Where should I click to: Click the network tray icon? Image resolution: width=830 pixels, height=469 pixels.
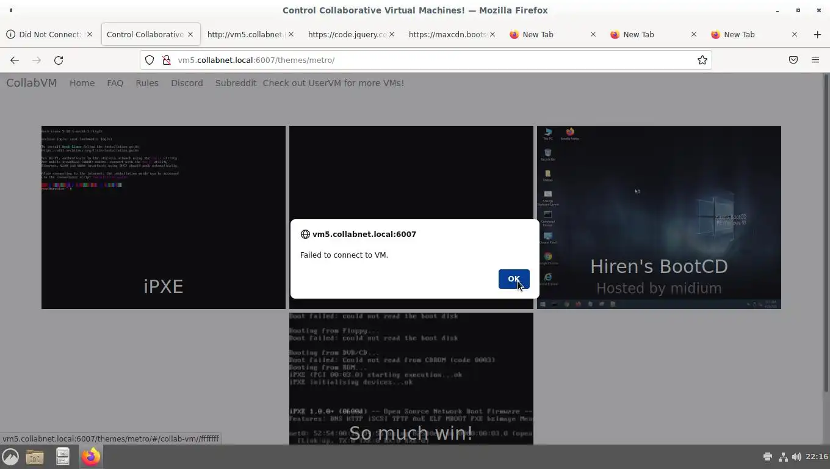783,457
